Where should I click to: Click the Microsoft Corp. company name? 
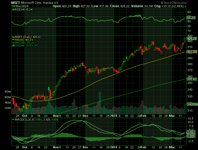[x=31, y=3]
